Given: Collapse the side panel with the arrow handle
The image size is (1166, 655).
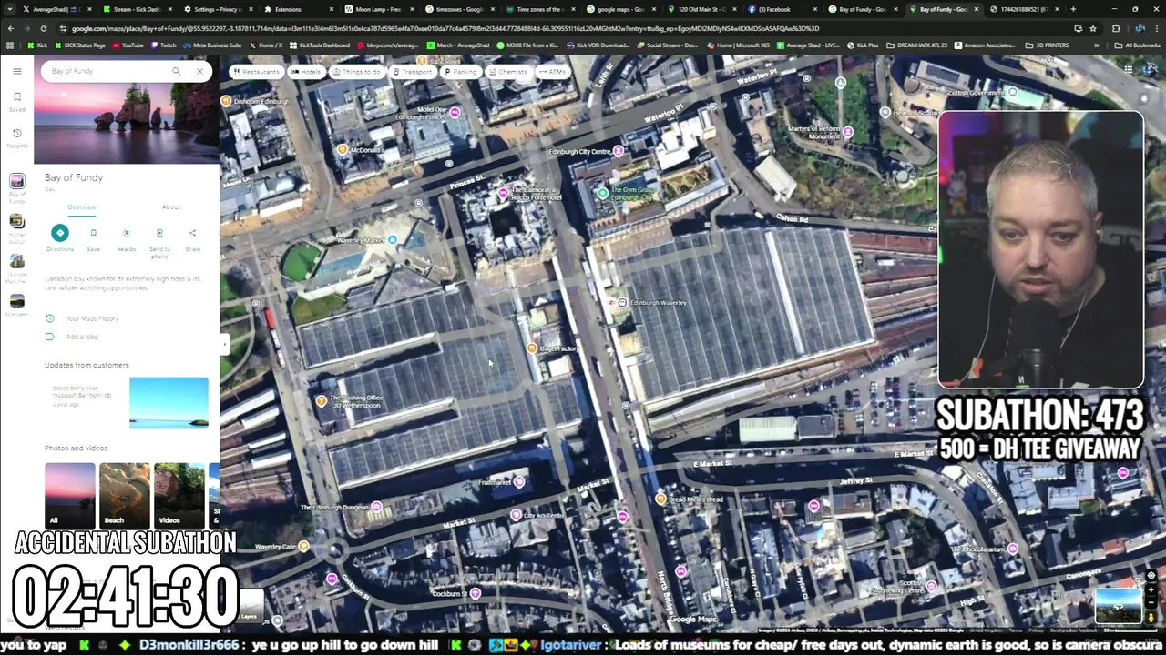Looking at the screenshot, I should click(224, 343).
